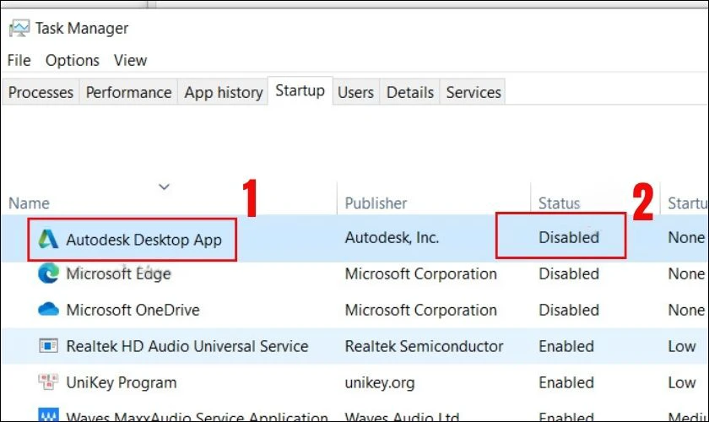Screen dimensions: 709x422
Task: Click the Microsoft Edge icon
Action: (x=48, y=274)
